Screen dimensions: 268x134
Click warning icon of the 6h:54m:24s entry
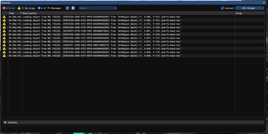click(x=4, y=17)
